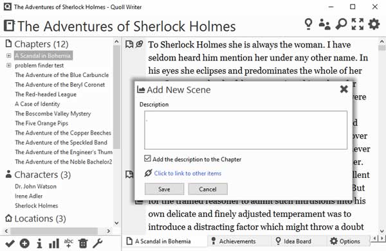Click the 'Click to link to other items' link
The height and width of the screenshot is (251, 386).
pyautogui.click(x=188, y=173)
